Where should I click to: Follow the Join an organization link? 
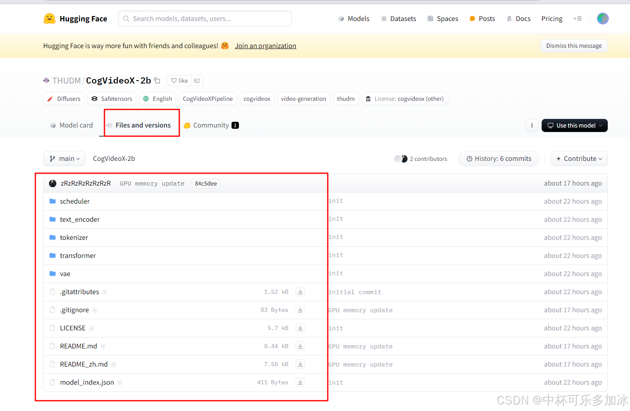(x=266, y=46)
